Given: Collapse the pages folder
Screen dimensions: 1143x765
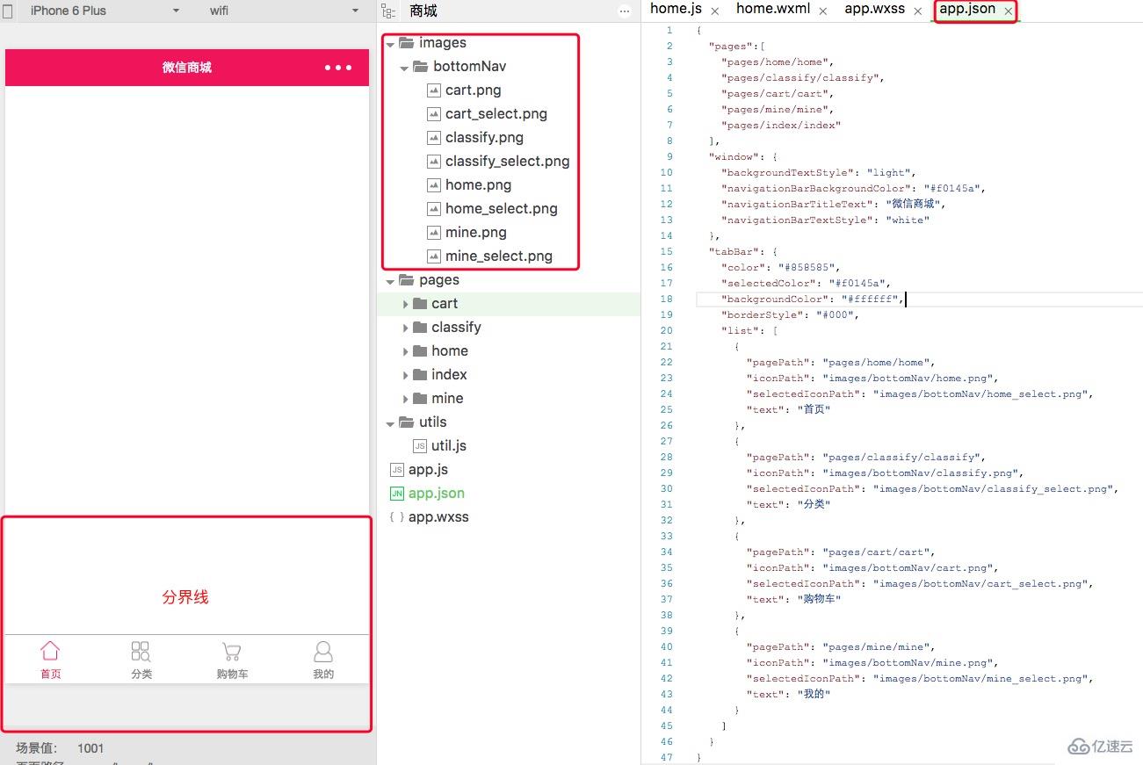Looking at the screenshot, I should [390, 280].
